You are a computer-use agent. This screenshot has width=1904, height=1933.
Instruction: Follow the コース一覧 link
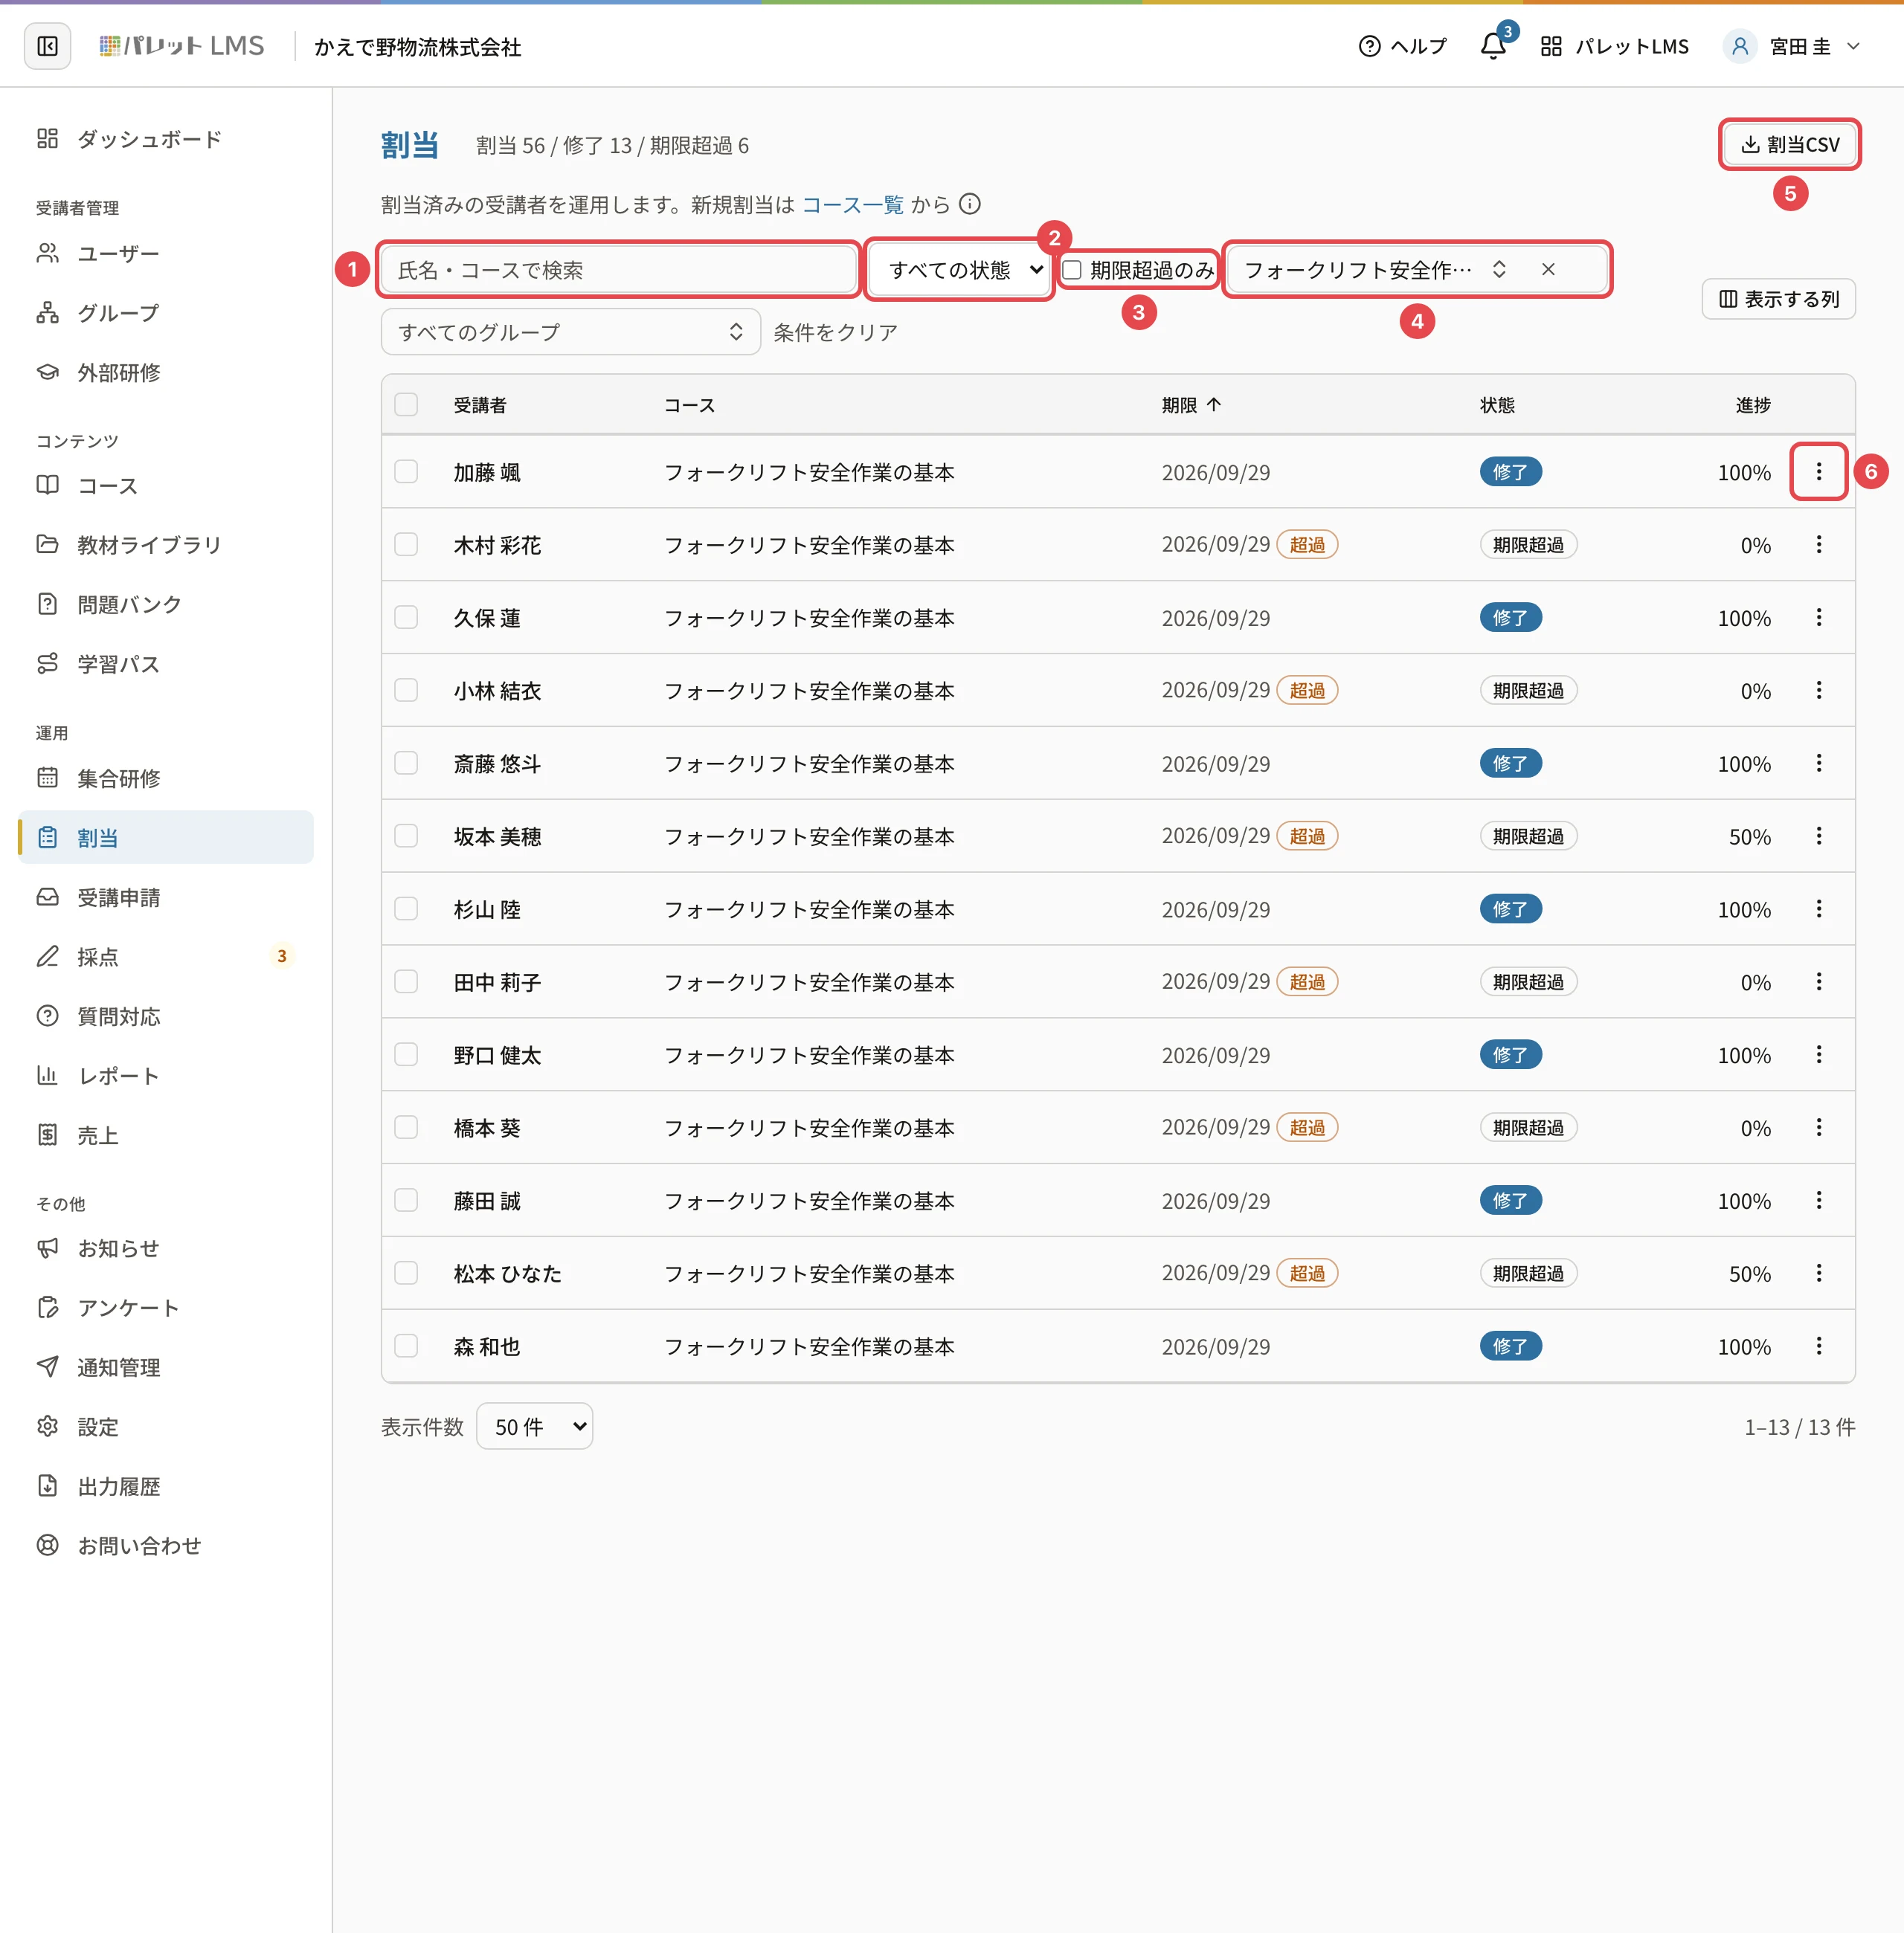[853, 205]
